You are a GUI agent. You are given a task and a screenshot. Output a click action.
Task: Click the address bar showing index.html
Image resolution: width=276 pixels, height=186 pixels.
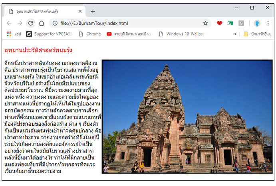pos(128,23)
